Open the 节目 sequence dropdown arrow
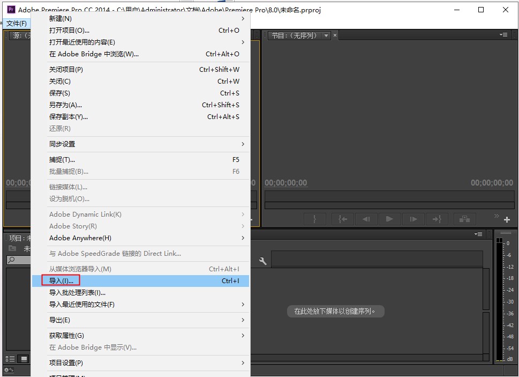The image size is (519, 377). coord(326,35)
